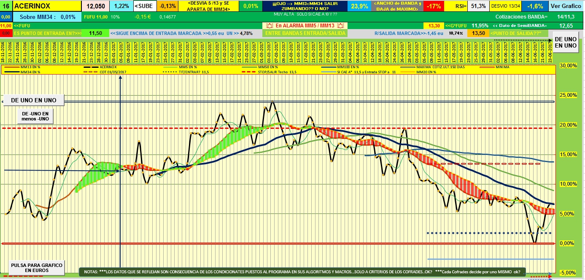The image size is (585, 280).
Task: Click the 'COT 01/05/2017' legend entry
Action: (105, 72)
